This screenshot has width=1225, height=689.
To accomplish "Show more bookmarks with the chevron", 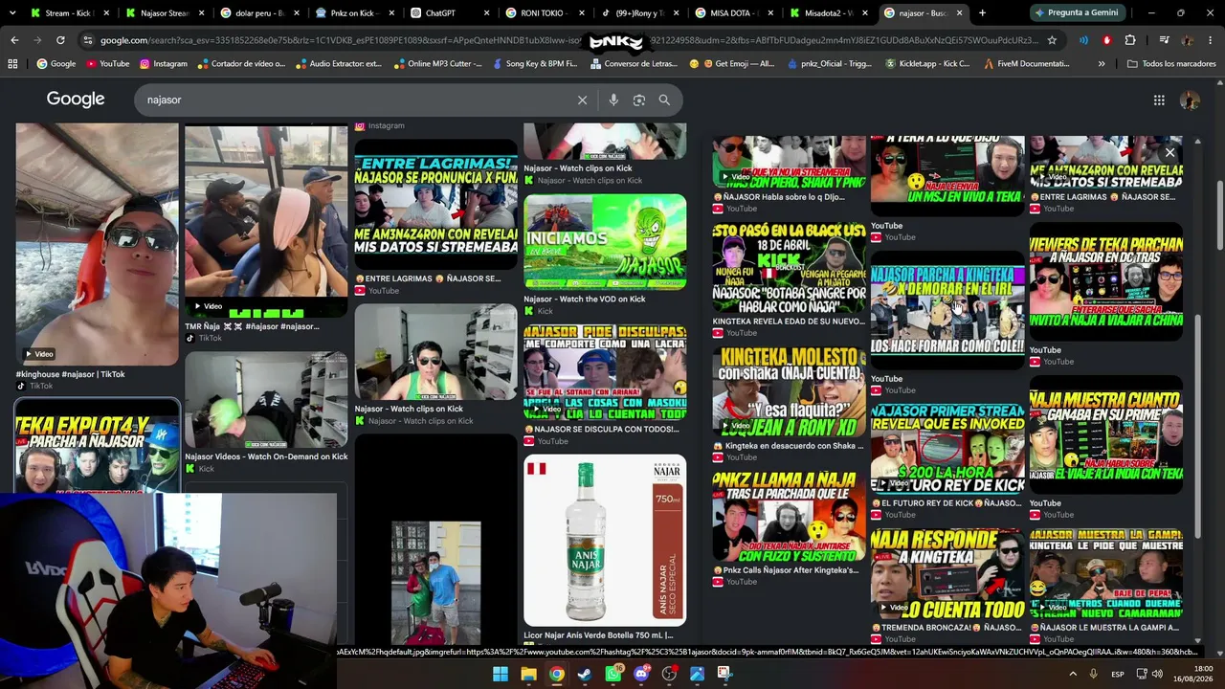I will click(1102, 64).
